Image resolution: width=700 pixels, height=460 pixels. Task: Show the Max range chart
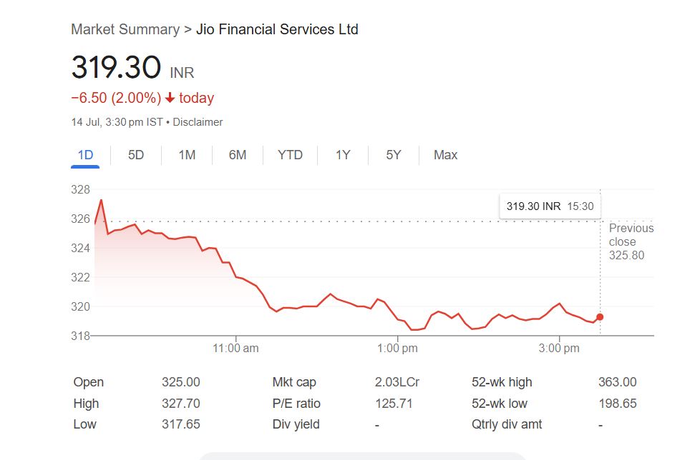point(445,155)
